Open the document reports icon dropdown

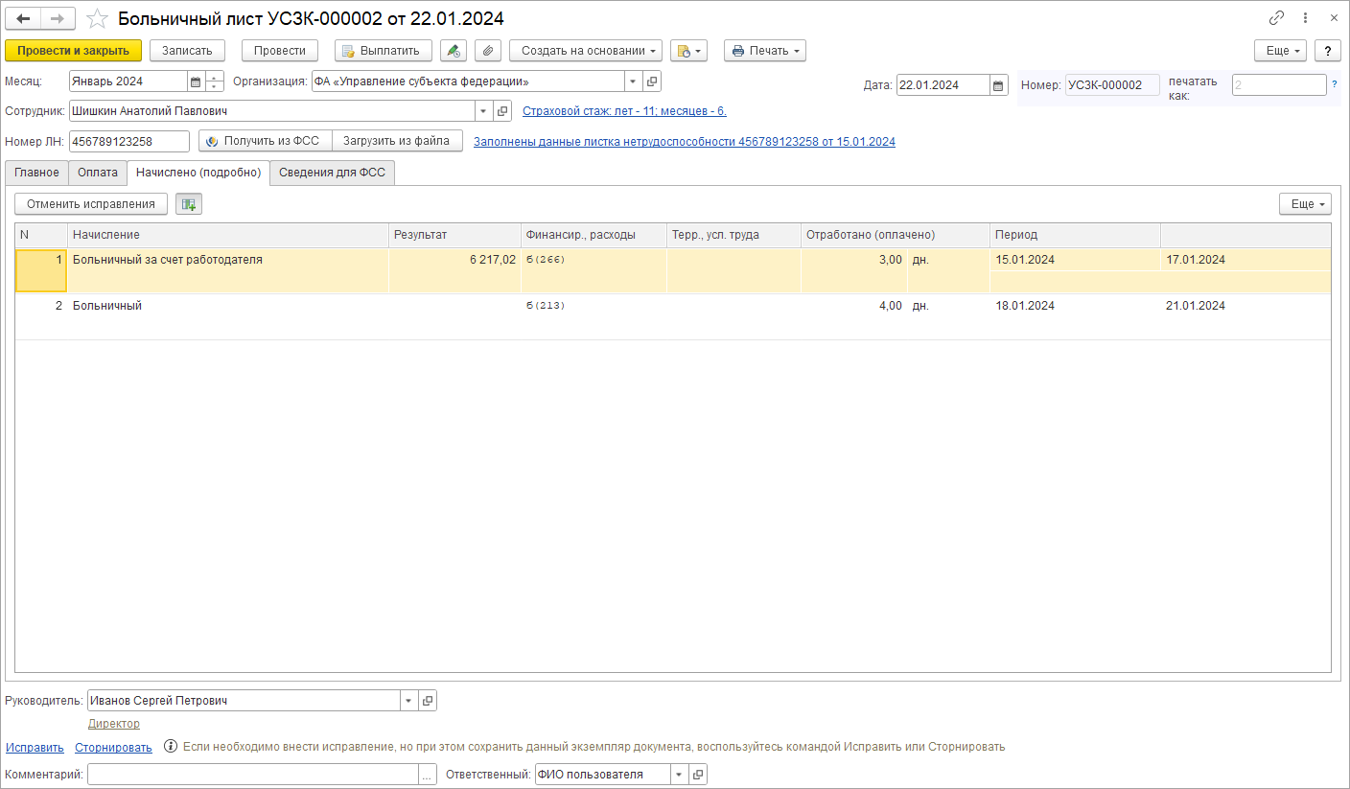(x=688, y=51)
